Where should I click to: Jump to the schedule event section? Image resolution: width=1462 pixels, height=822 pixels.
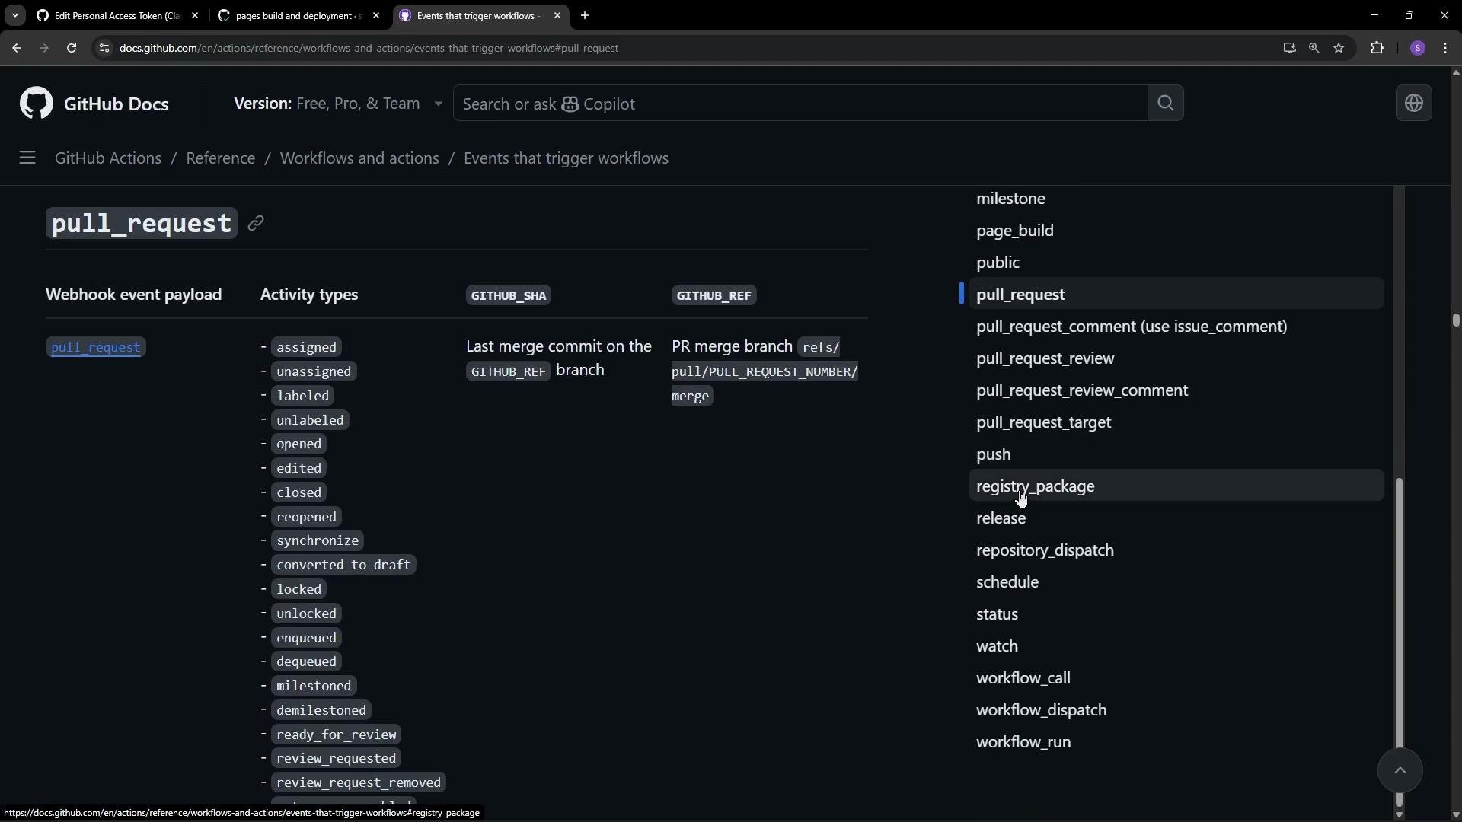(1007, 582)
